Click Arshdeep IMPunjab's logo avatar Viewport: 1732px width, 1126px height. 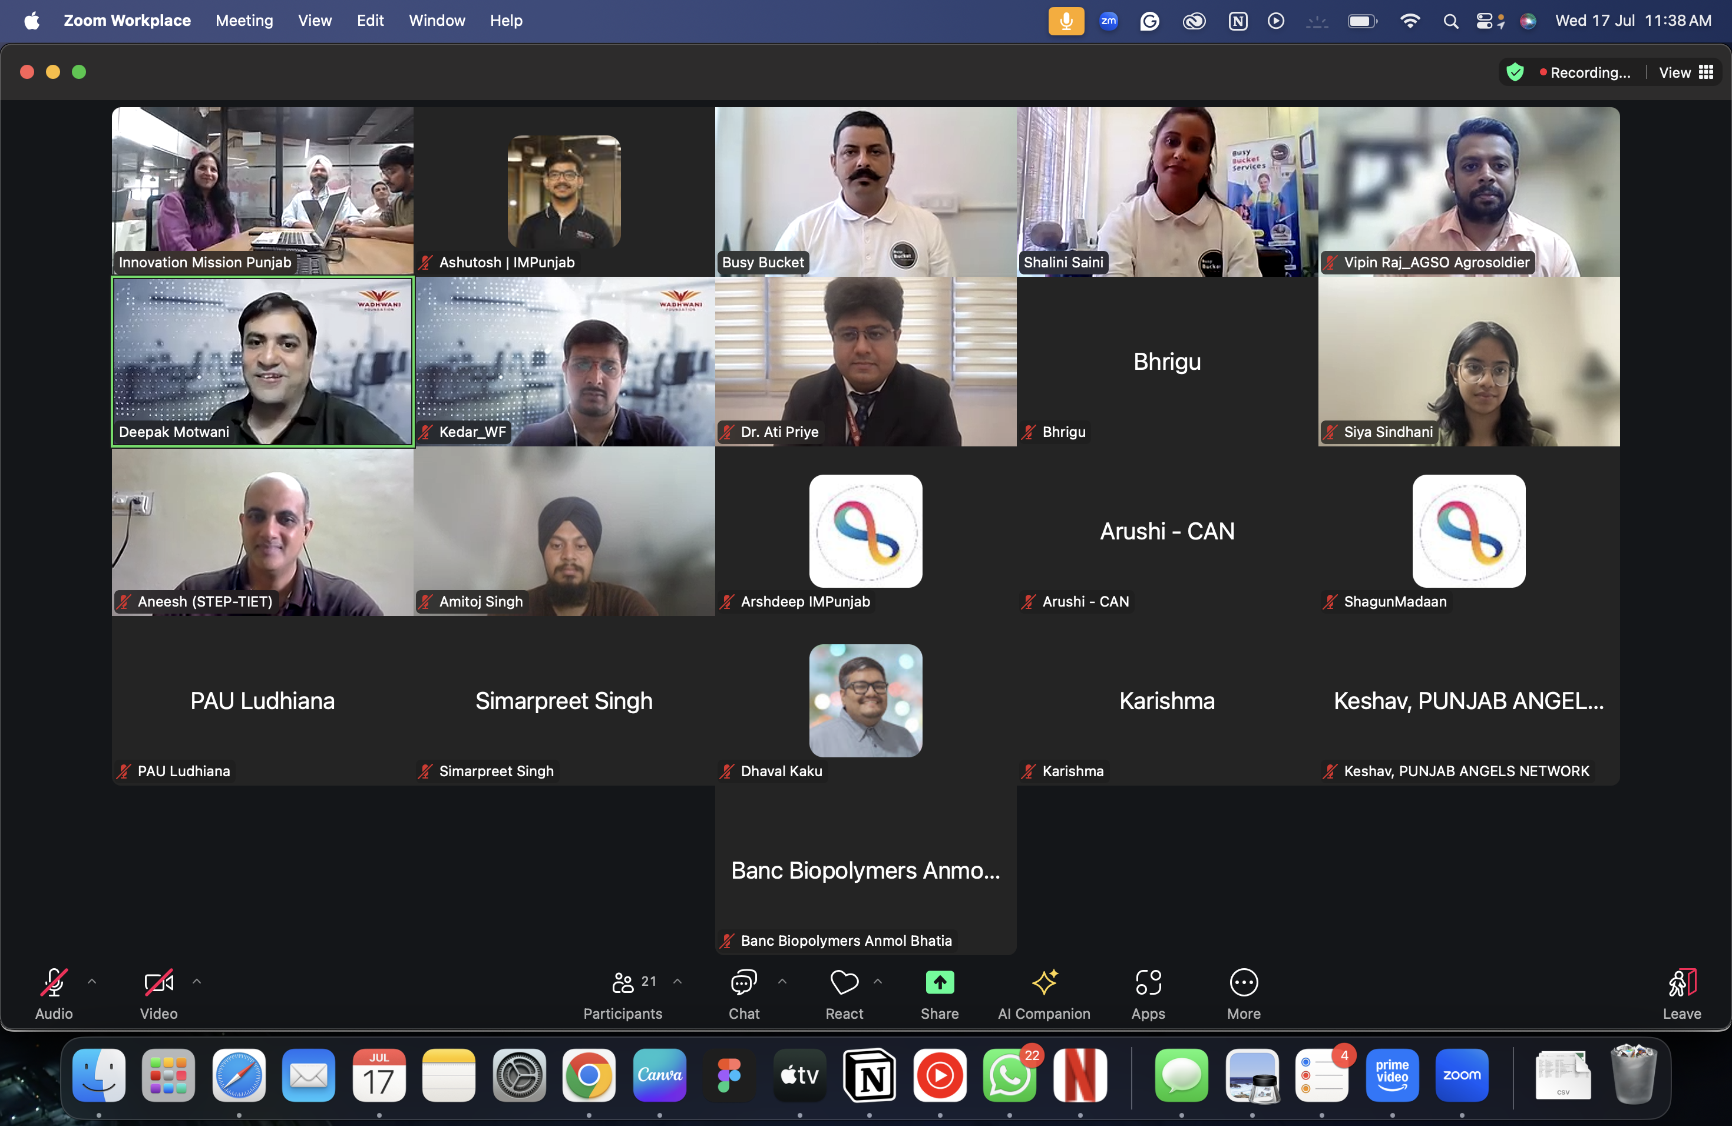pos(866,531)
